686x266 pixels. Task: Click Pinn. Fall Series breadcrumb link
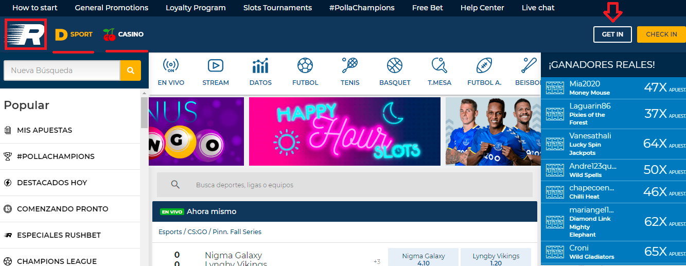[x=237, y=232]
